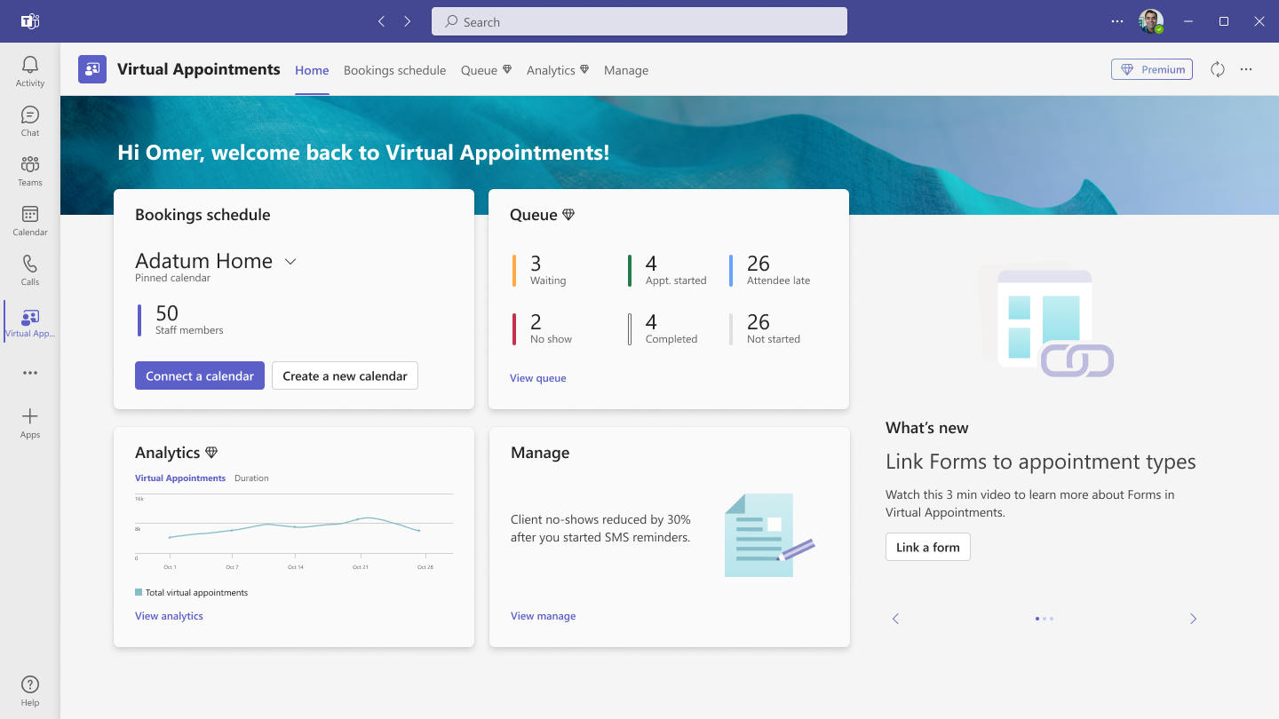
Task: Open more options in the app header
Action: 1246,69
